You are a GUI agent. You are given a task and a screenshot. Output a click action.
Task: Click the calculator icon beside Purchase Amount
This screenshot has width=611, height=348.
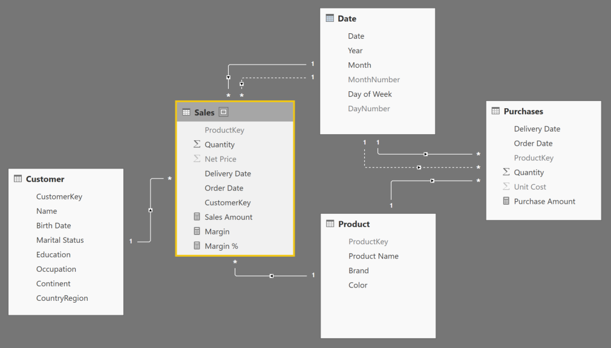508,201
